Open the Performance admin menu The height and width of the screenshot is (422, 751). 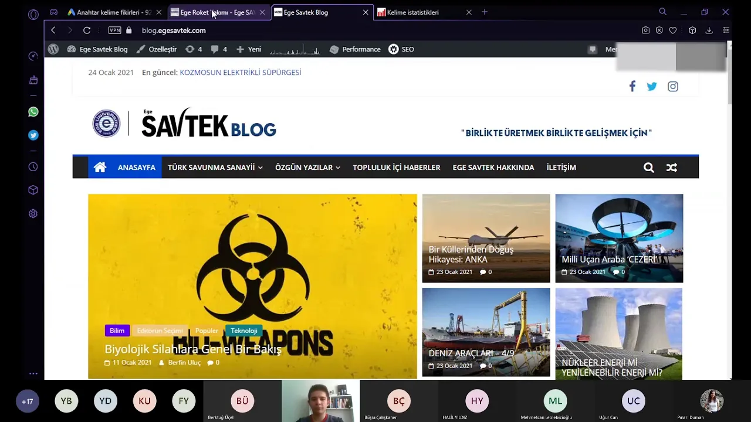click(x=355, y=49)
